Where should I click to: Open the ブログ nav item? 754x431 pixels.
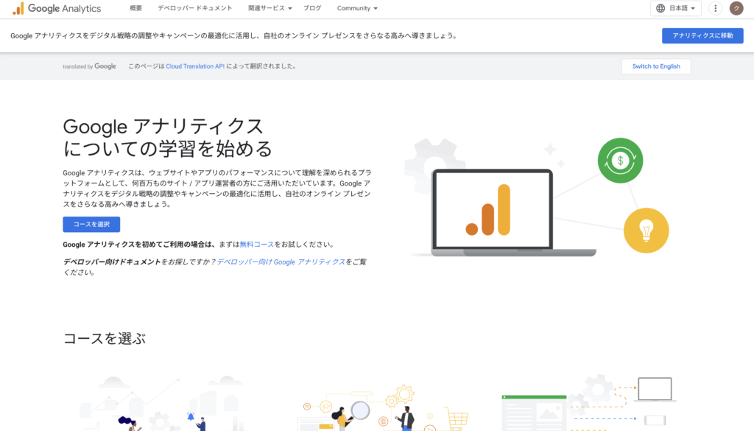click(x=312, y=8)
